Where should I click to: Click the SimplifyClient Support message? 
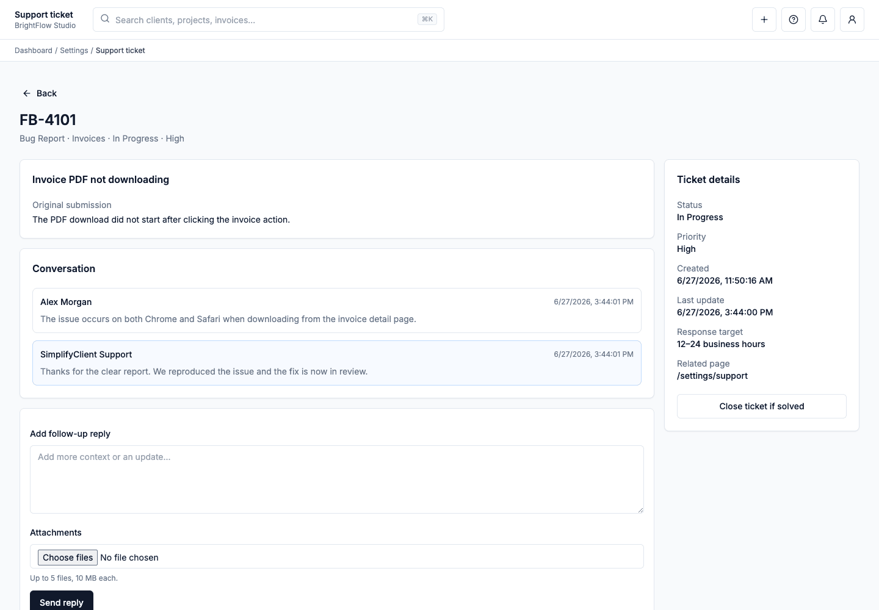pyautogui.click(x=336, y=363)
